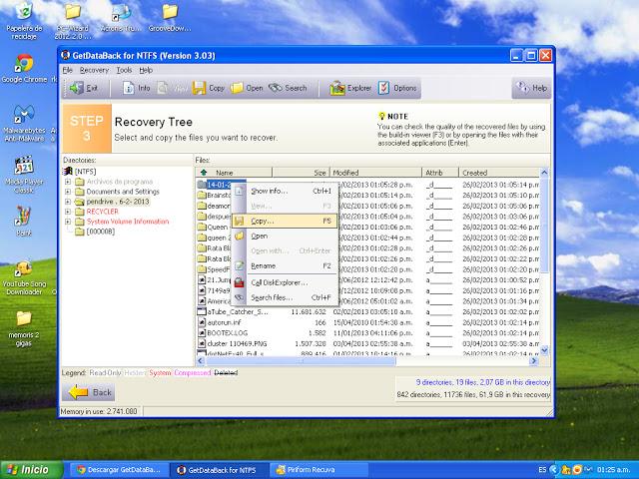The image size is (639, 479).
Task: Choose Copy... in the context menu
Action: click(262, 221)
